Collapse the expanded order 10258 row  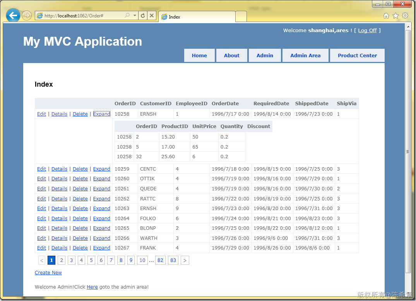[102, 114]
